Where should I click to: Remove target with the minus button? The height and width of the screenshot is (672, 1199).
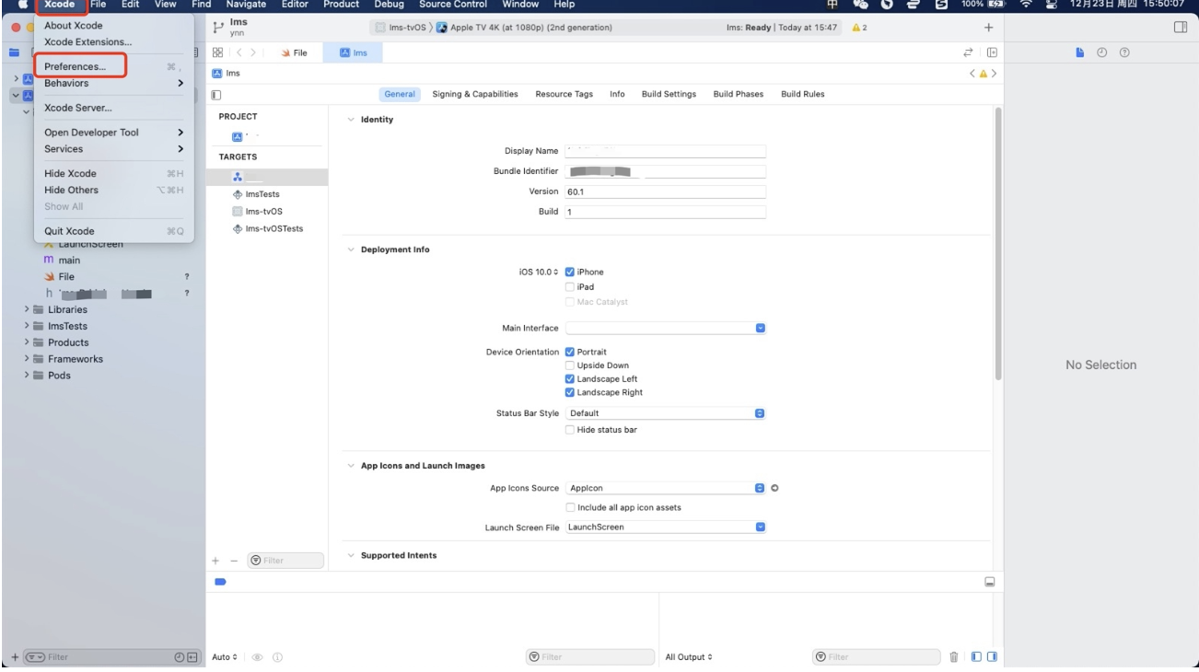pos(234,560)
